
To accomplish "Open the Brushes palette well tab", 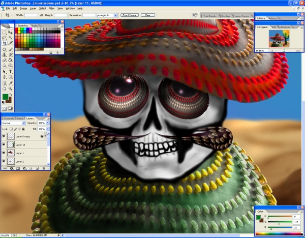I will pyautogui.click(x=226, y=16).
